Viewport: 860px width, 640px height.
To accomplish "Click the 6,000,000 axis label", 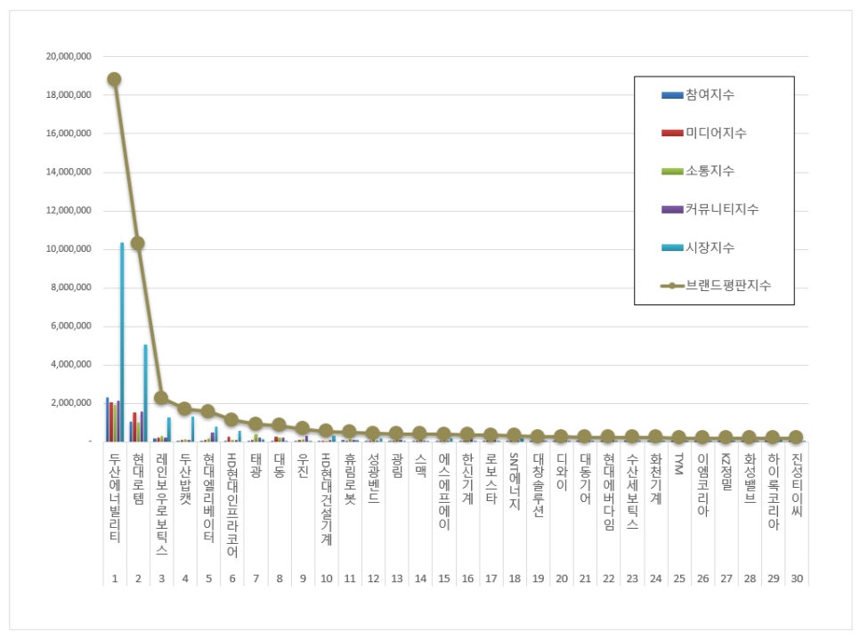I will coord(71,326).
